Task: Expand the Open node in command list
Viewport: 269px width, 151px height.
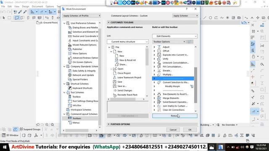Action: point(111,69)
